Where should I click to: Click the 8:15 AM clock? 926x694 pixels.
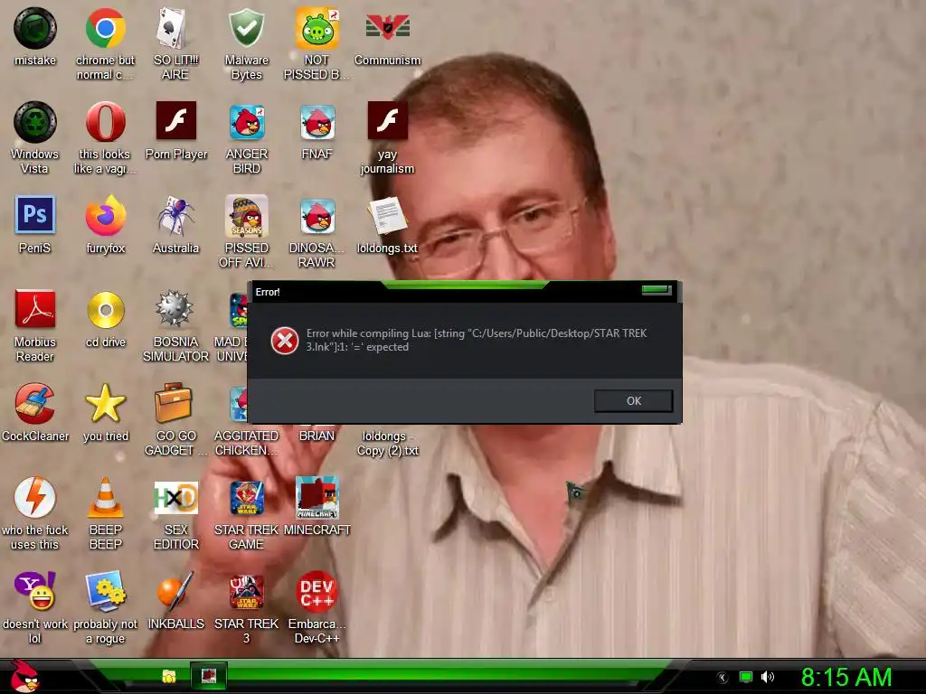(846, 677)
